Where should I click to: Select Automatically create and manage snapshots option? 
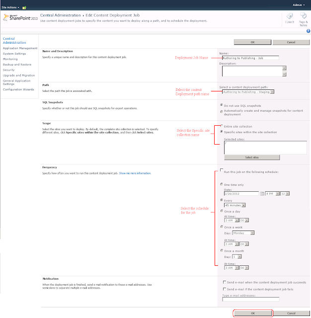222,111
